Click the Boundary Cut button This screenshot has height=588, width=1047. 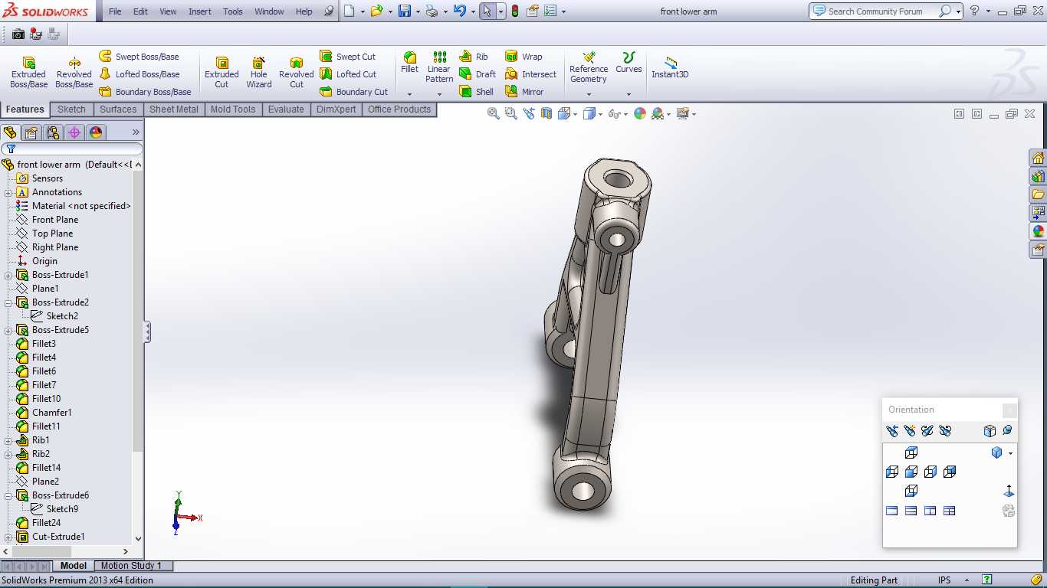[x=353, y=92]
